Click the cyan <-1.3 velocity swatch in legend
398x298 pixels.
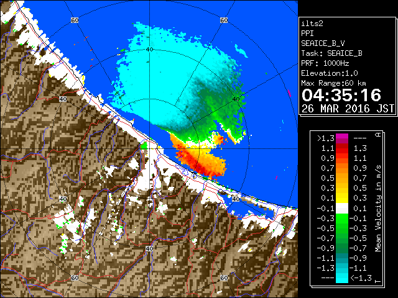click(x=342, y=278)
